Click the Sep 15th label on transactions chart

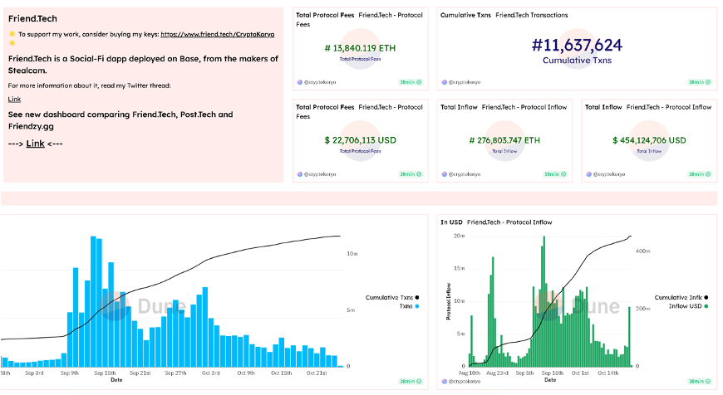click(106, 373)
